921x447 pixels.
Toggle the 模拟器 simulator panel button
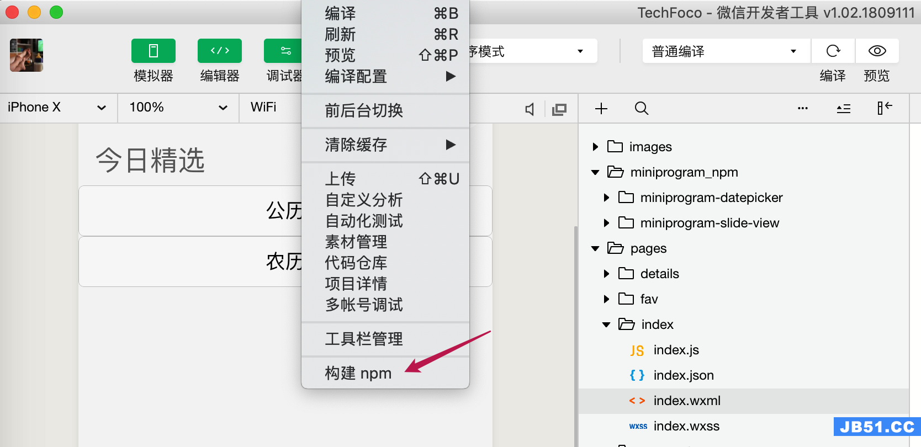tap(153, 51)
